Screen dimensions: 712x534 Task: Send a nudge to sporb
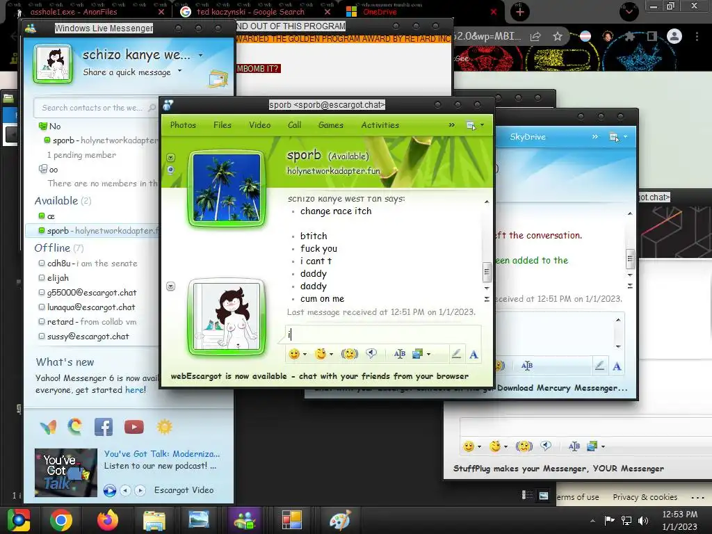click(x=349, y=354)
